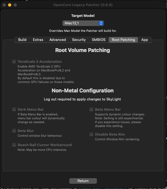Click "Log out required to apply changes to SkyLight" text
Image resolution: width=167 pixels, height=189 pixels.
click(82, 99)
